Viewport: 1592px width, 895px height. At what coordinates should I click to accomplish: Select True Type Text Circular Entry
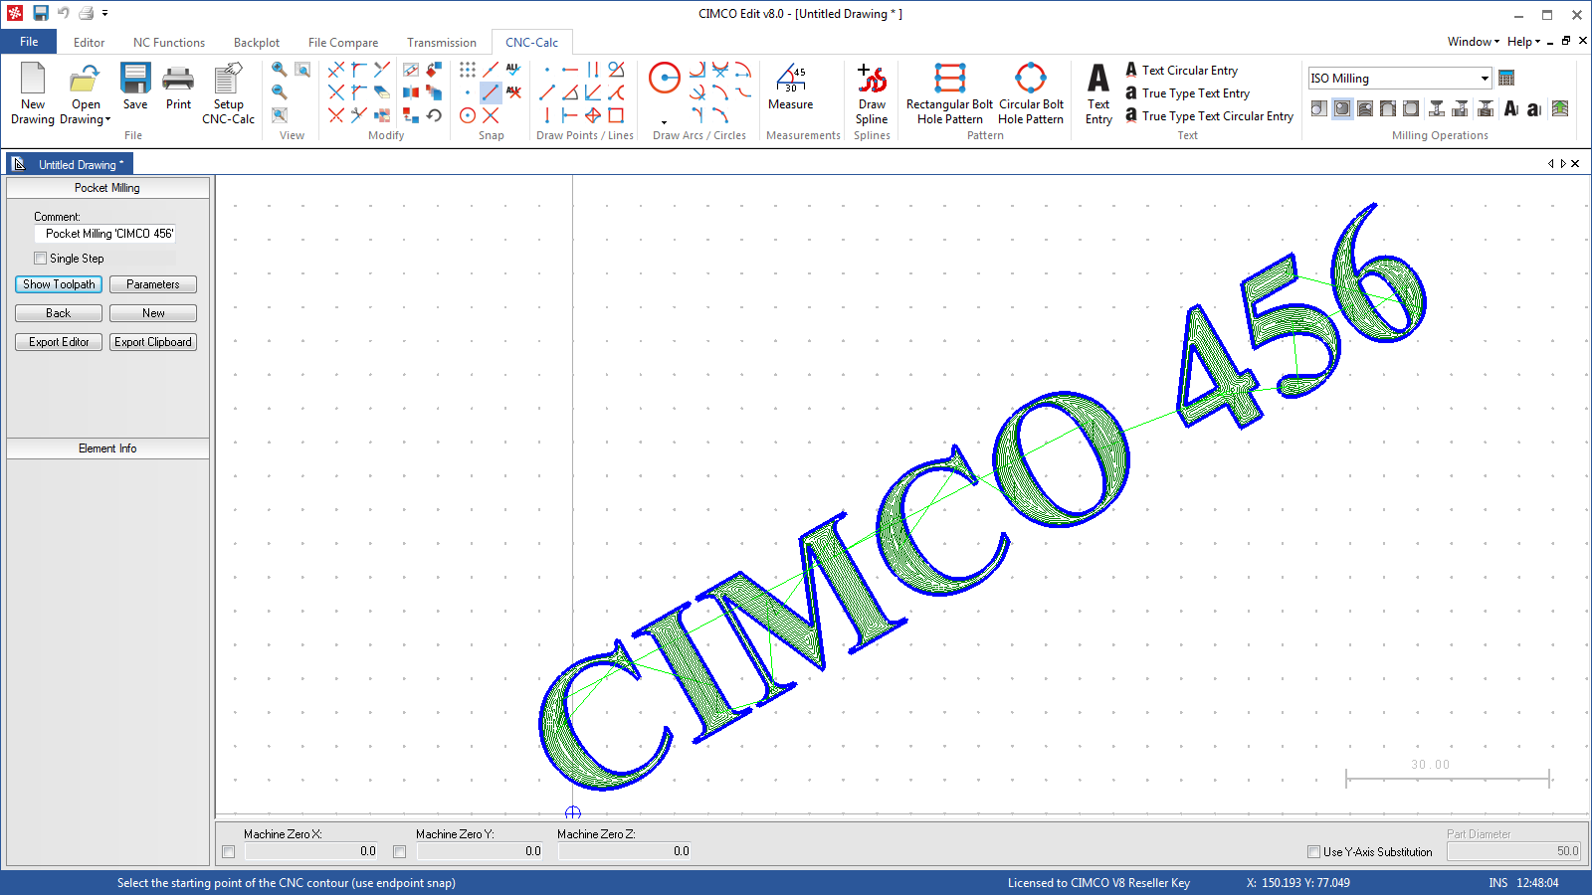tap(1210, 116)
